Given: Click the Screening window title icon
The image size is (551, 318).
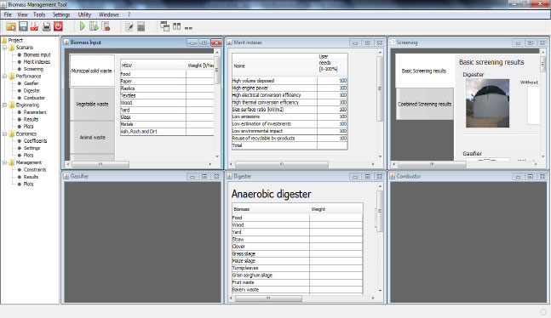Looking at the screenshot, I should tap(393, 43).
